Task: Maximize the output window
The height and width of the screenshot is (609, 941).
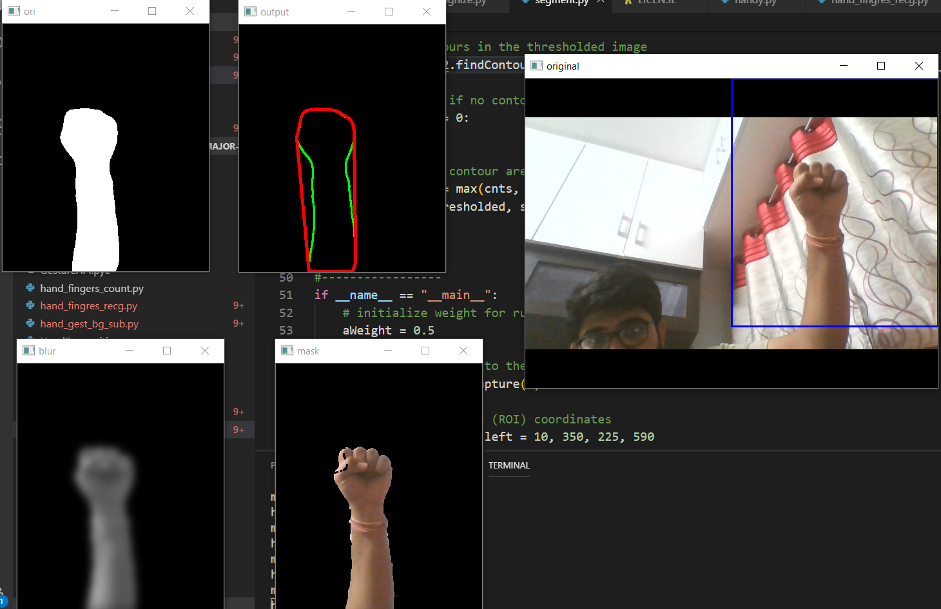Action: coord(389,12)
